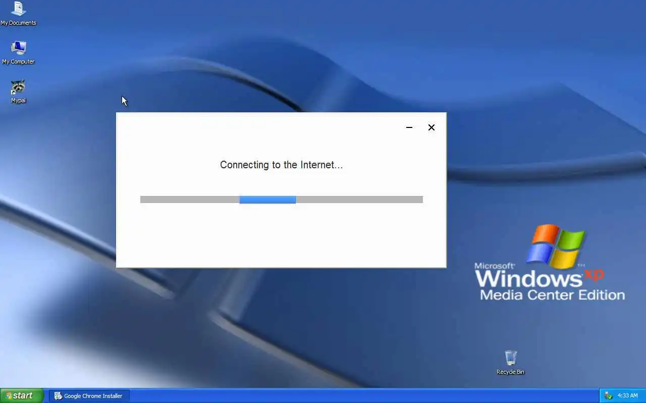Click the installer progress bar

coord(281,199)
